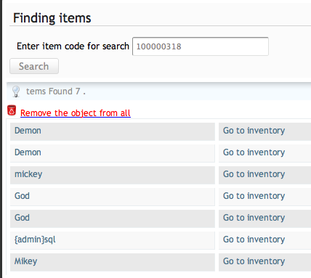Click the item code search field

coord(201,46)
